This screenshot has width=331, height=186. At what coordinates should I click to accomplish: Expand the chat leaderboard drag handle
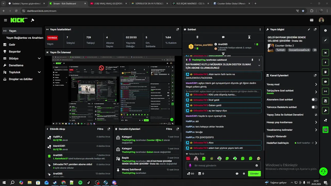click(223, 54)
